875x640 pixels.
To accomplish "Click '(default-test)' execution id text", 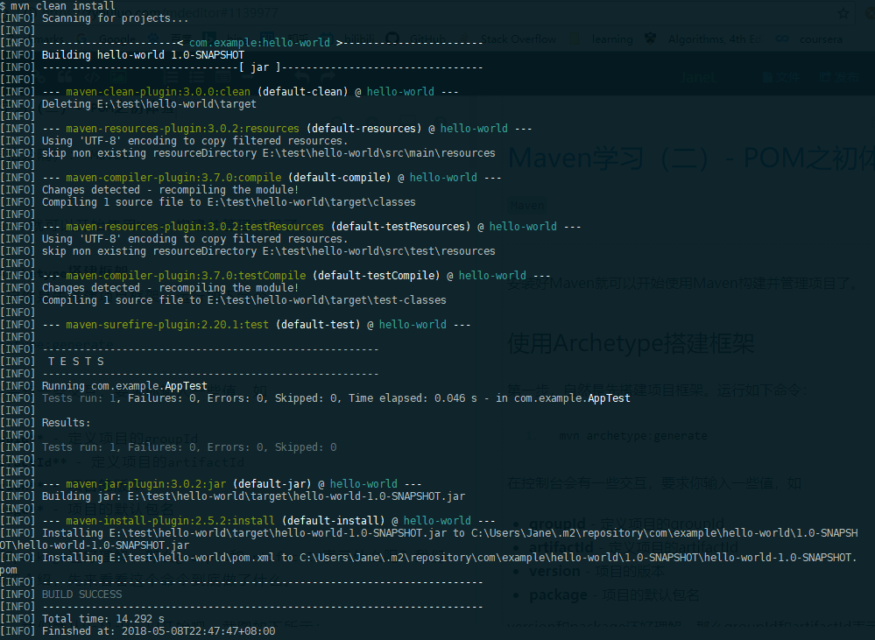I will [x=318, y=325].
